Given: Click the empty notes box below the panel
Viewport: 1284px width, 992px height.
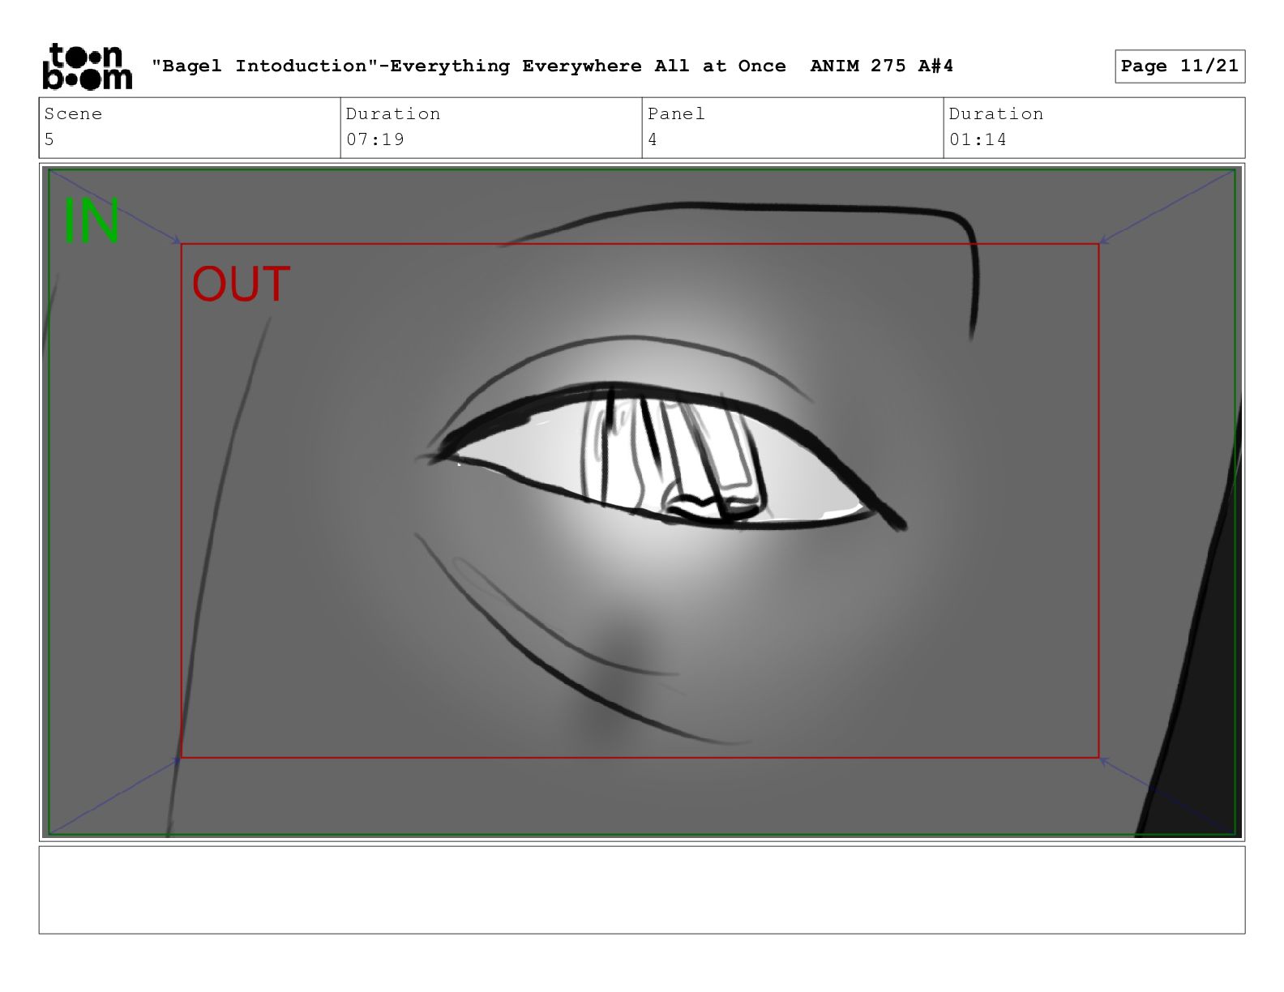Looking at the screenshot, I should coord(642,890).
